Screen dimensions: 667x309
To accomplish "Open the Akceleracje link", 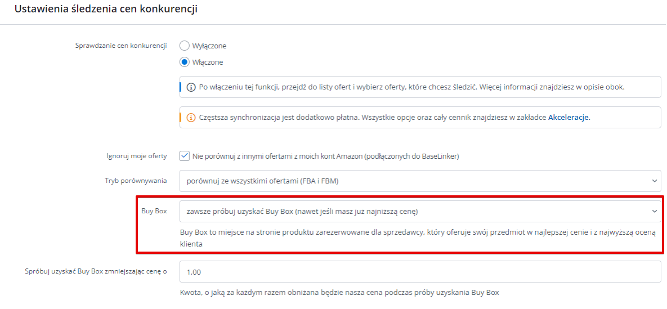I will click(568, 118).
